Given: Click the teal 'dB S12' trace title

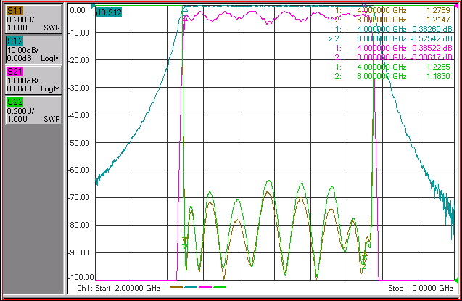Looking at the screenshot, I should (x=109, y=12).
